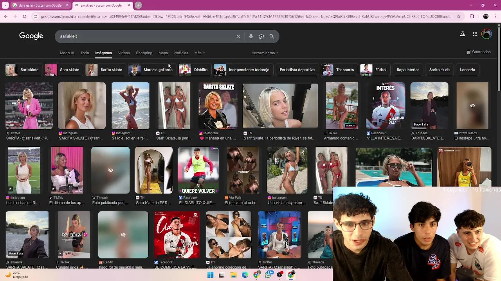This screenshot has height=281, width=501.
Task: Reload the current page
Action: [24, 16]
